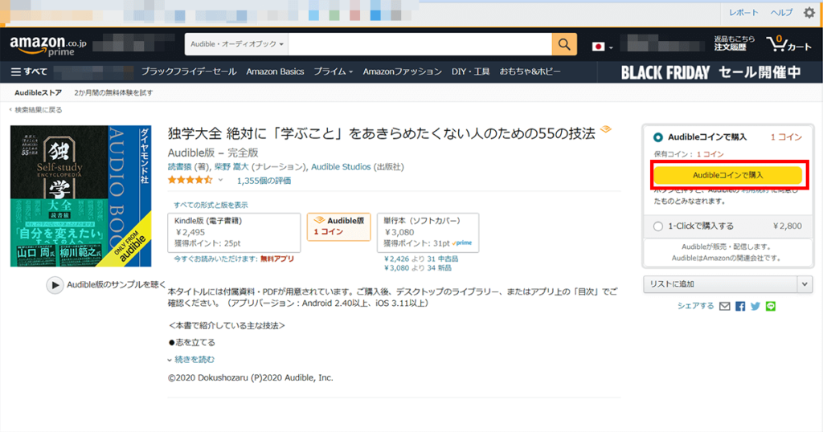Click the Japan flag language selector
The image size is (823, 432).
click(602, 47)
